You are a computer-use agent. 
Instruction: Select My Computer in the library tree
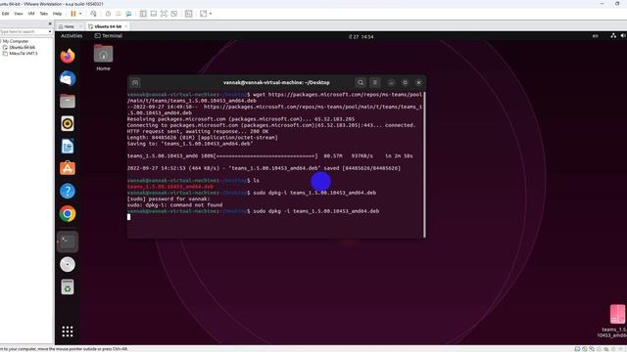tap(16, 41)
